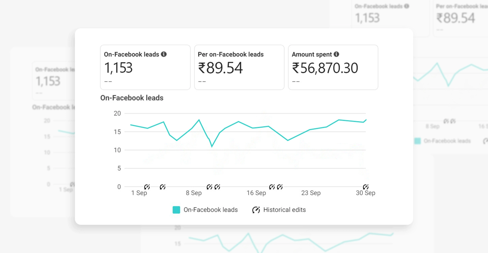Click Historical edits legend label

click(284, 210)
